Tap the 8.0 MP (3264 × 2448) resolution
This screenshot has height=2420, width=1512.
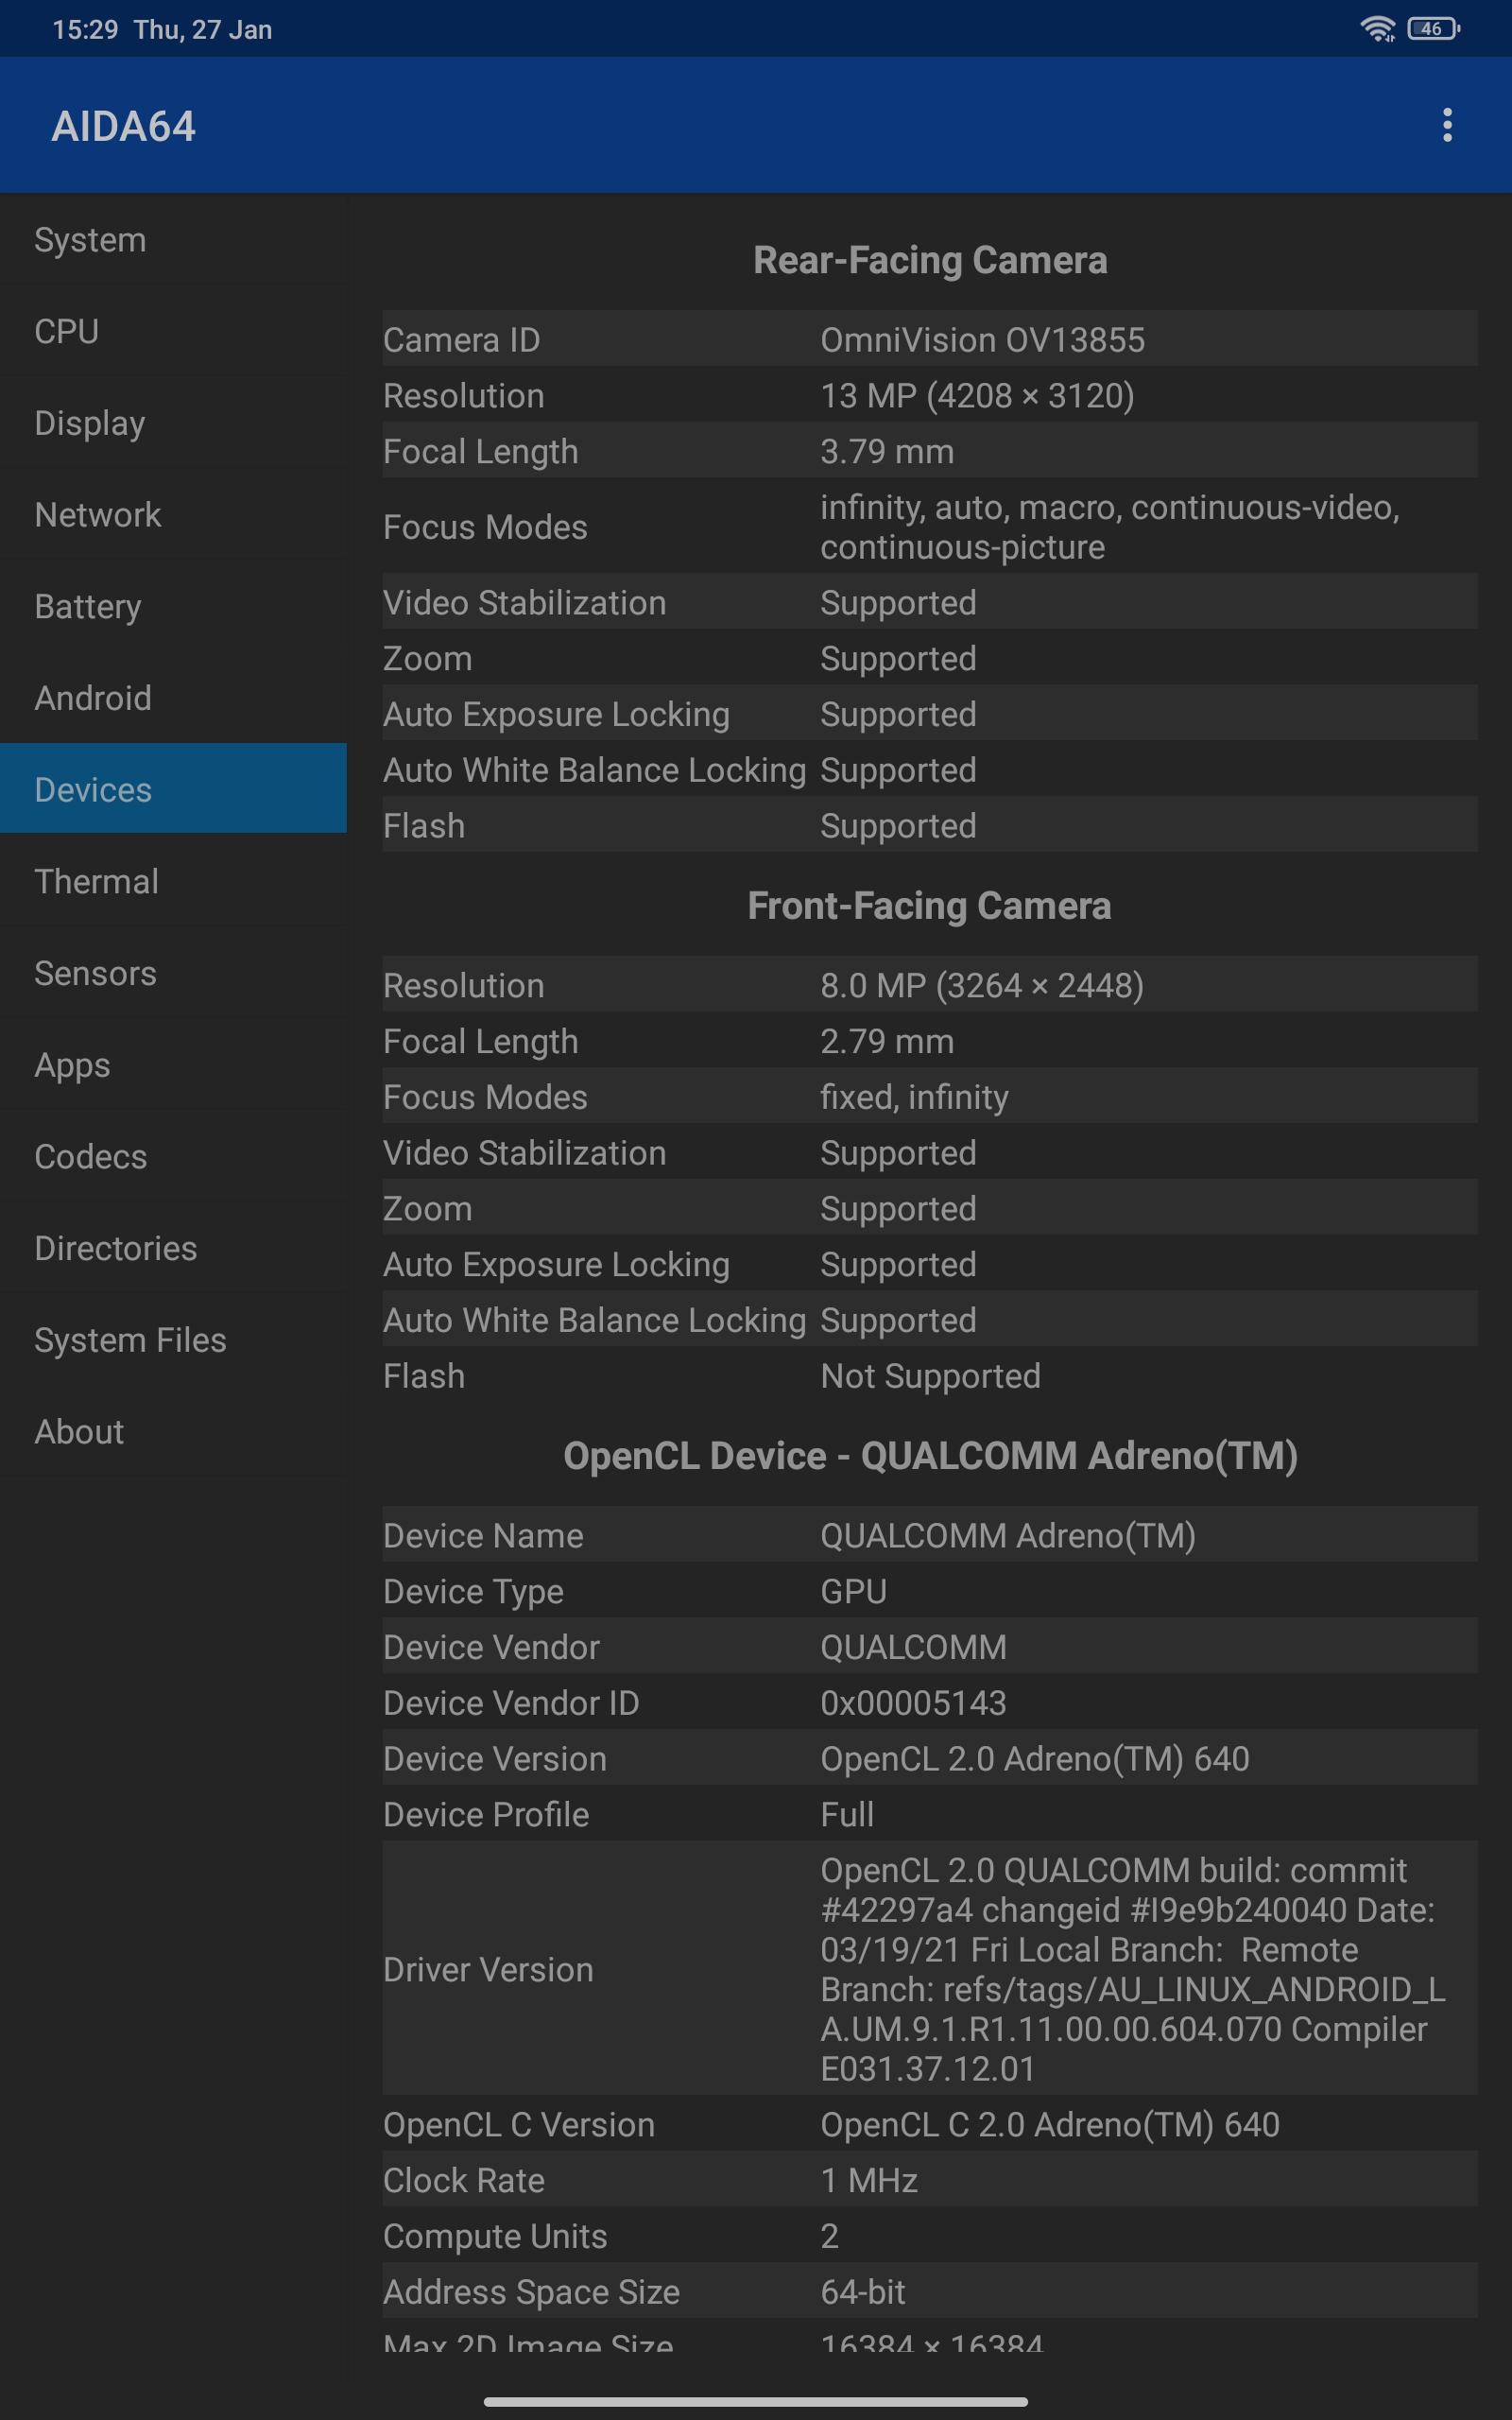tap(982, 986)
